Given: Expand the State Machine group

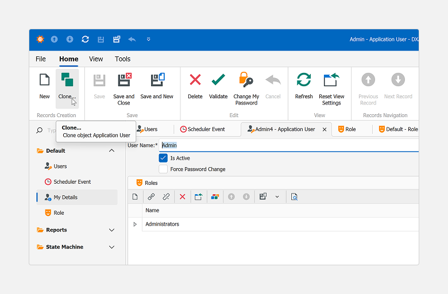Looking at the screenshot, I should pos(111,247).
